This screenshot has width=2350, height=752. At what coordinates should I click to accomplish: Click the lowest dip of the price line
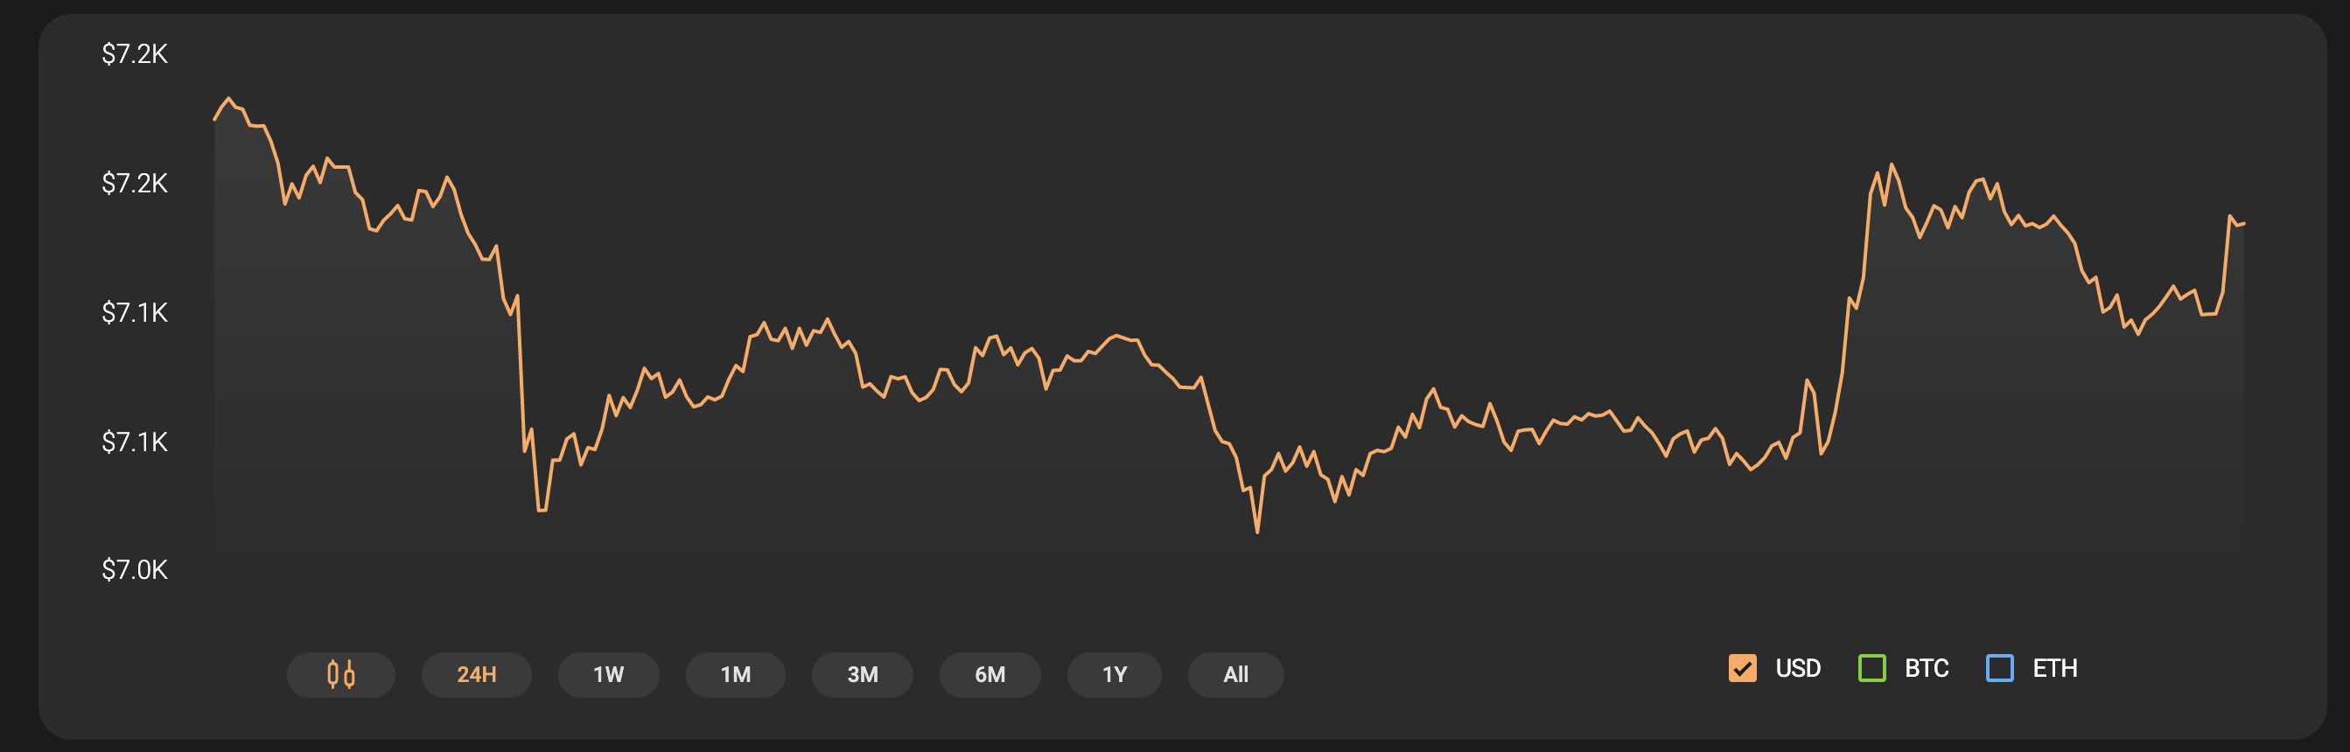(1257, 532)
